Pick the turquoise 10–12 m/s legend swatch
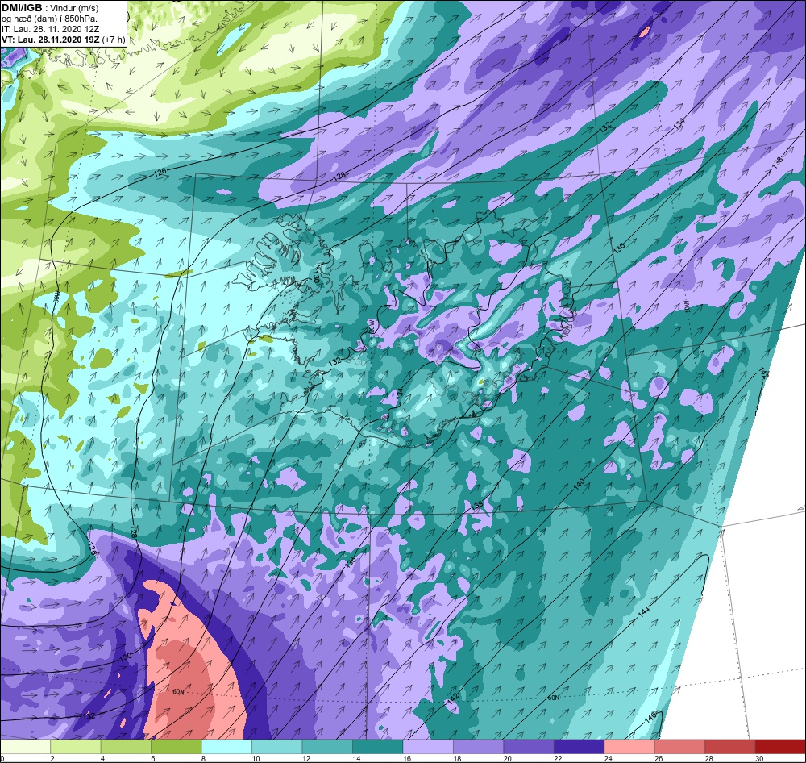Image resolution: width=806 pixels, height=763 pixels. (x=277, y=747)
